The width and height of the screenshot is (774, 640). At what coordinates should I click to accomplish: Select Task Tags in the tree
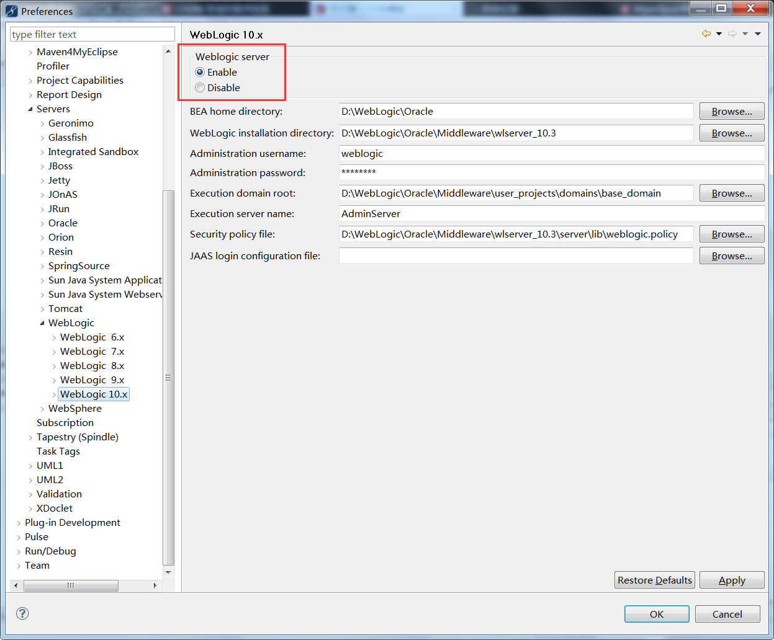pos(58,451)
